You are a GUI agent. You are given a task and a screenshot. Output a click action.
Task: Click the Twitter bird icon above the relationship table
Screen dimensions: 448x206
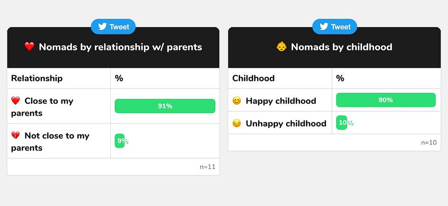pyautogui.click(x=101, y=27)
